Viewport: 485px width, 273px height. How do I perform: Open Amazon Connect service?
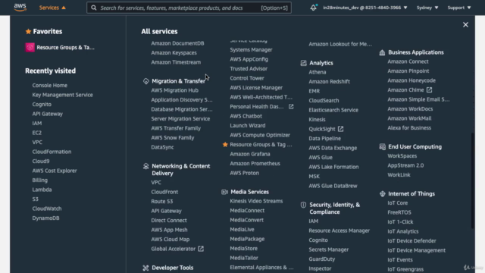408,61
